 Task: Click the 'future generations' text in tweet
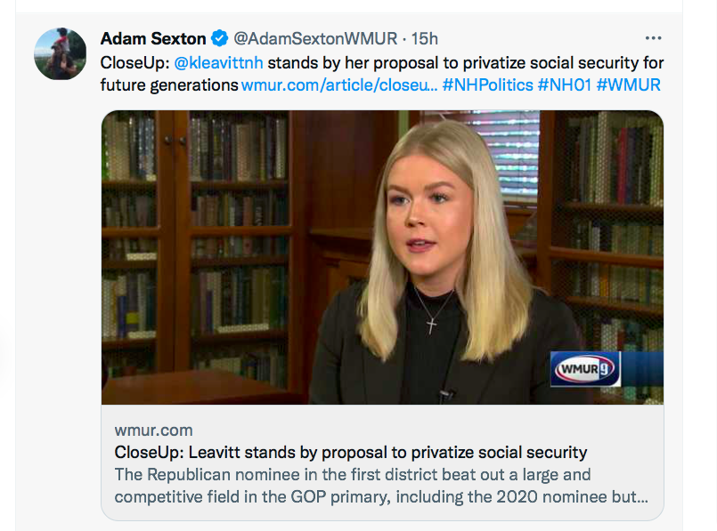tap(169, 85)
